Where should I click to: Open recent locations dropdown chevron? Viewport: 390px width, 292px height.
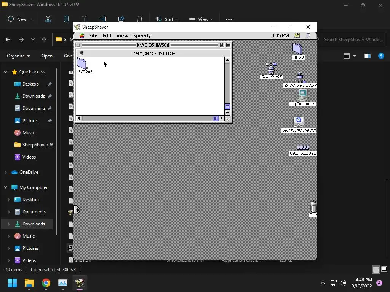click(x=33, y=40)
